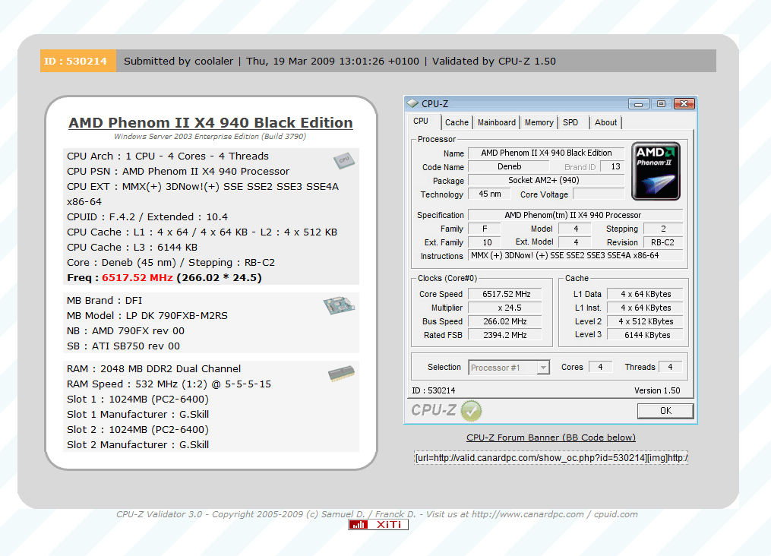Click the Rated FSB 2394.2 MHz value
This screenshot has height=556, width=771.
point(505,335)
